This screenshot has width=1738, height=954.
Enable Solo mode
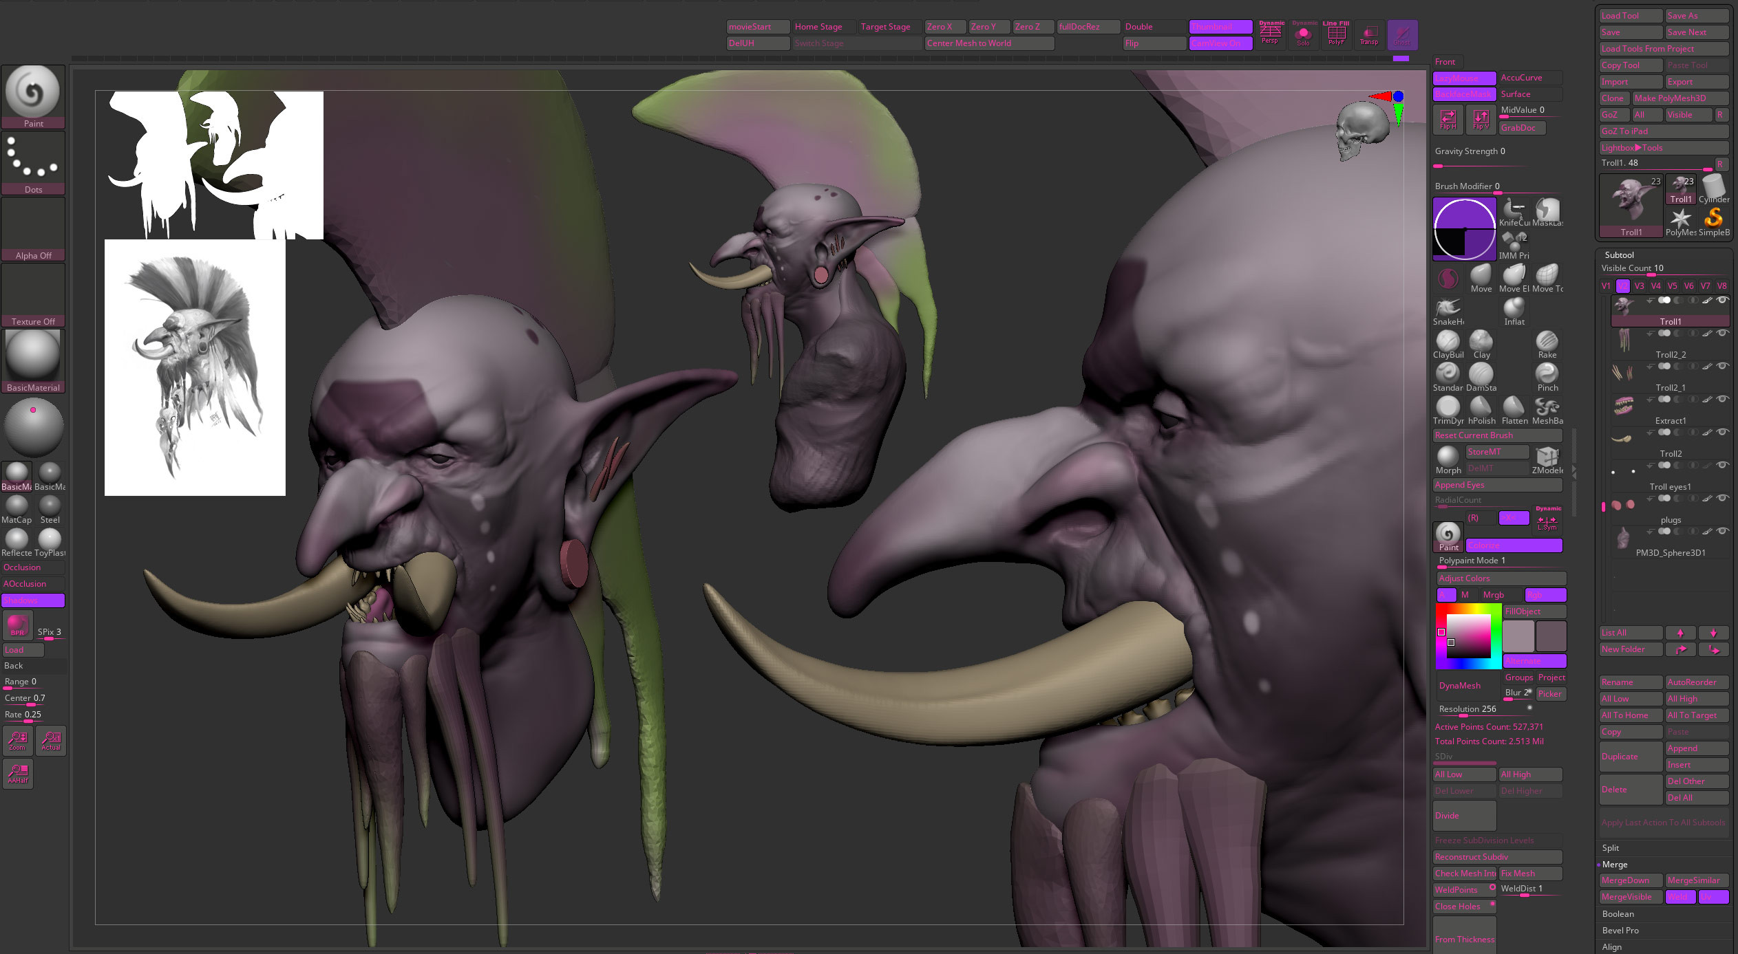(x=1302, y=34)
